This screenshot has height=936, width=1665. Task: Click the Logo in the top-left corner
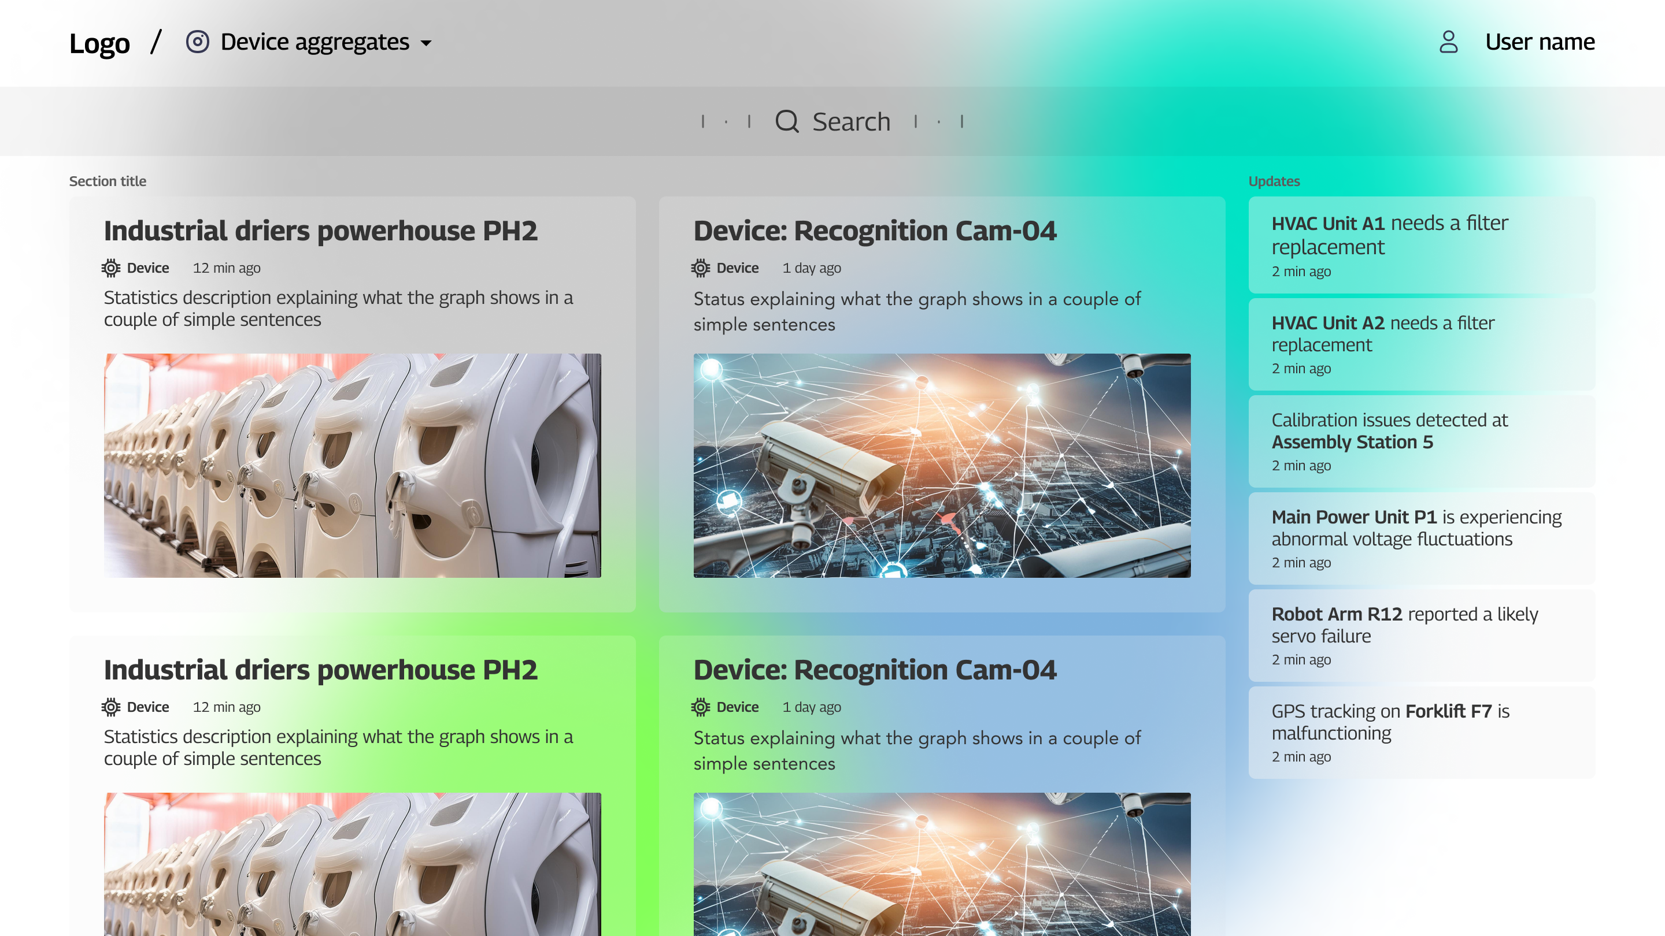point(99,42)
